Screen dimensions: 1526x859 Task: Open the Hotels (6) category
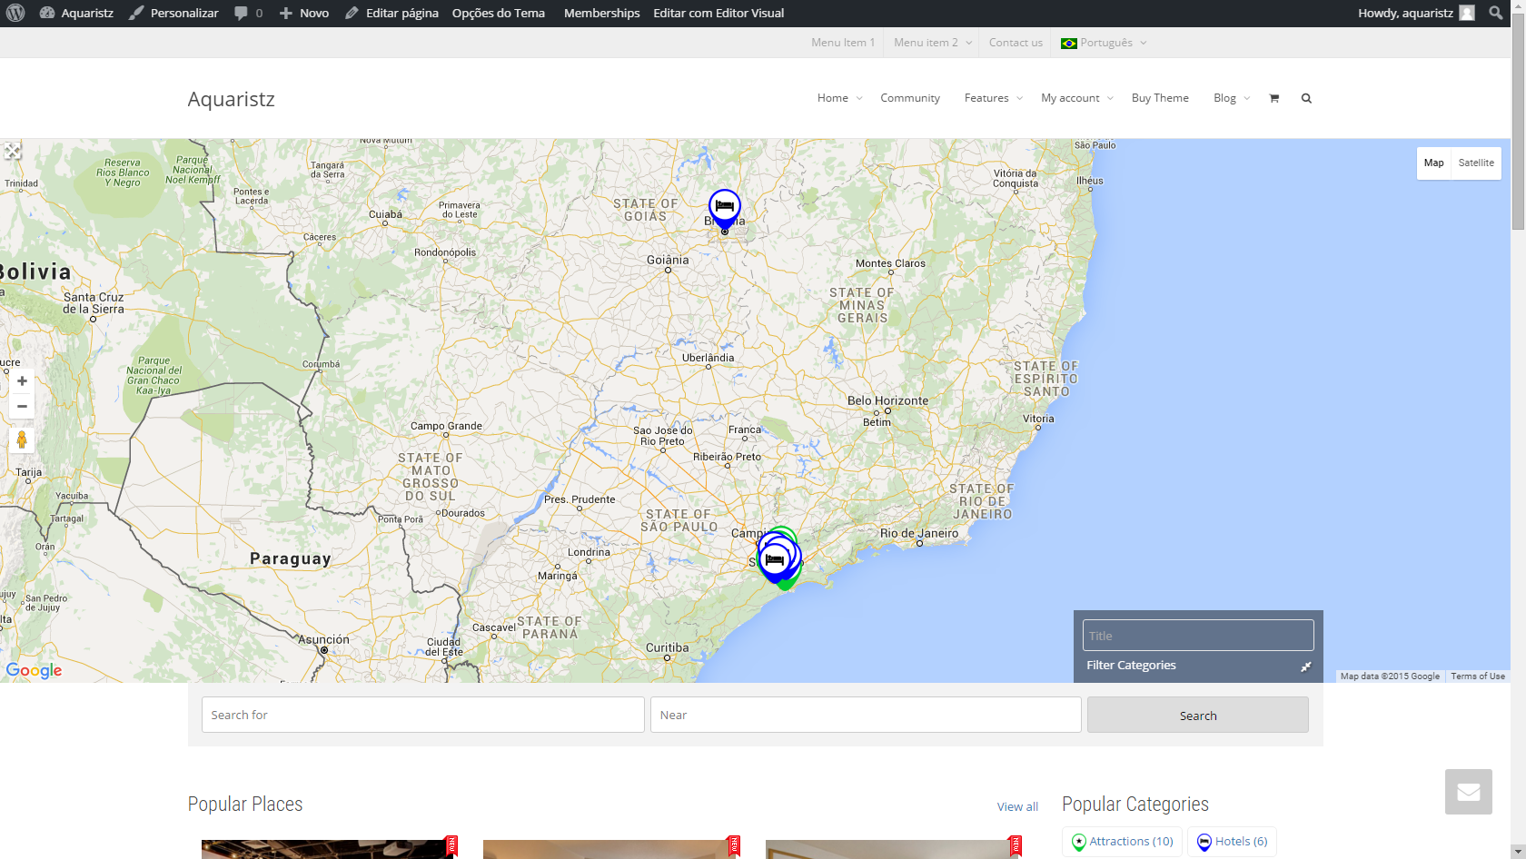[1232, 842]
